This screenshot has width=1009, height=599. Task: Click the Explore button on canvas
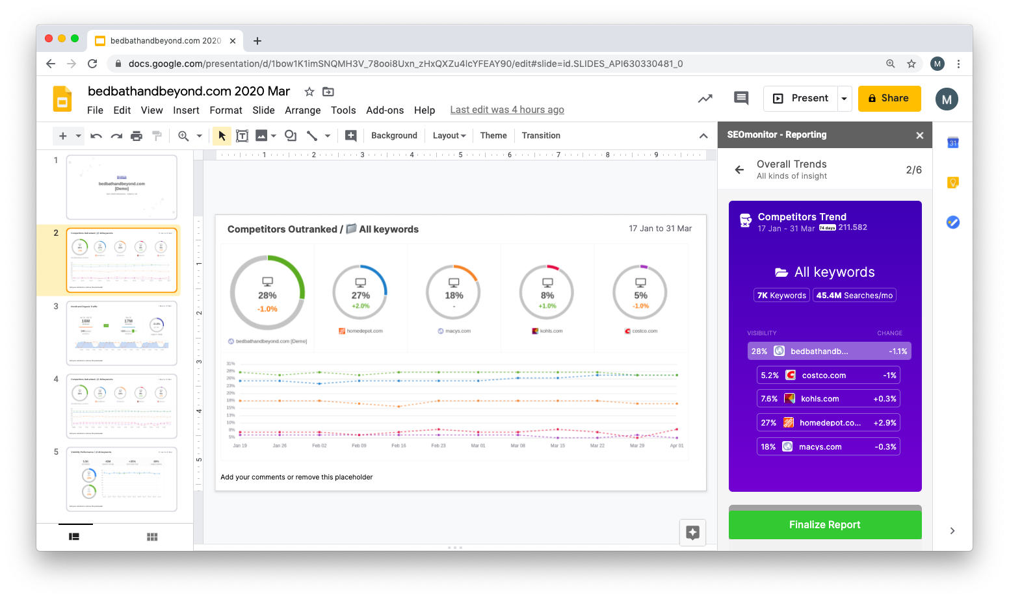692,533
